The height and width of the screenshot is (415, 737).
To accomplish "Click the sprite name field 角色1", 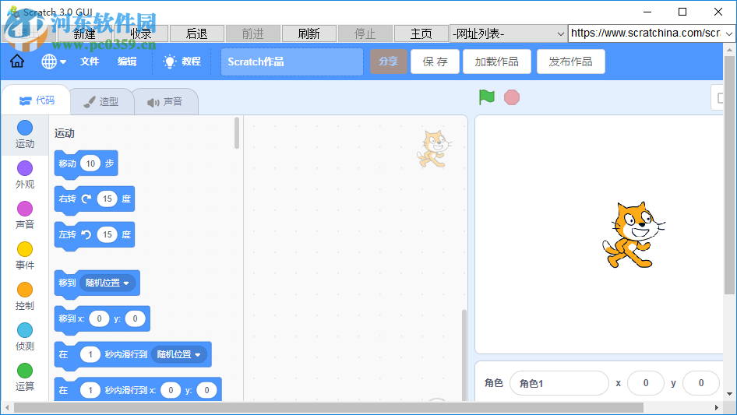I will pyautogui.click(x=559, y=384).
